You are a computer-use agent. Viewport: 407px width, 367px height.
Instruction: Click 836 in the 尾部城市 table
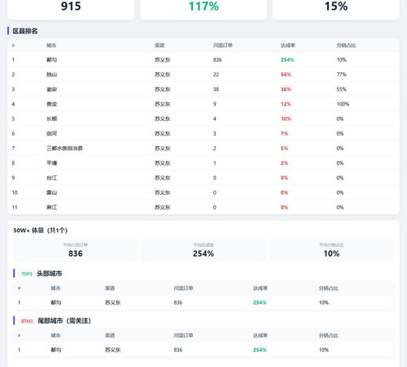coord(178,350)
